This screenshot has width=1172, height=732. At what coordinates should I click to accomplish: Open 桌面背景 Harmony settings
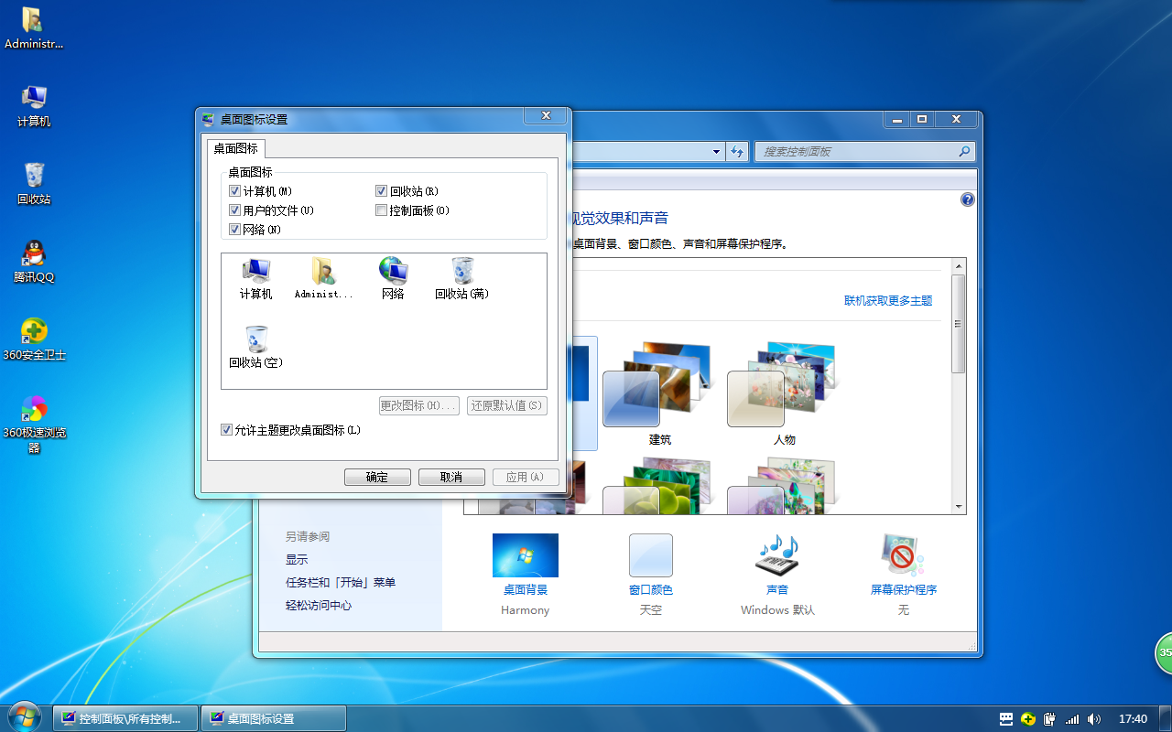[x=526, y=575]
